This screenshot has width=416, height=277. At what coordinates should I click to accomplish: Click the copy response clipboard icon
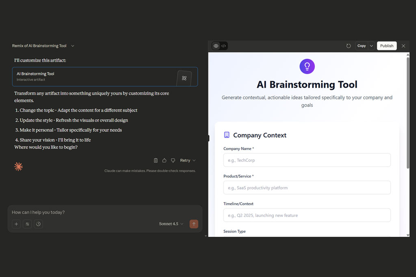156,161
